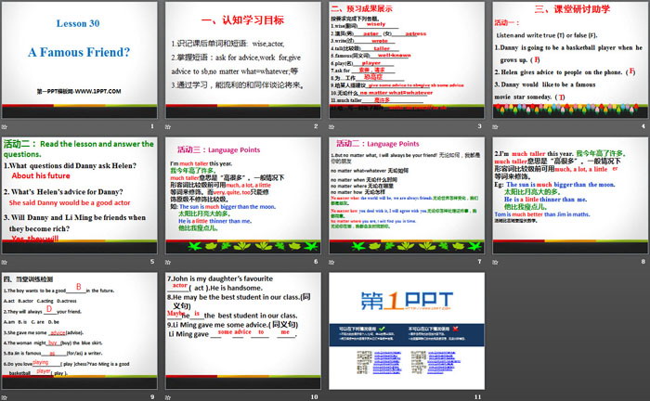The image size is (650, 401).
Task: Select slide 10 with John fill-in exercises
Action: pos(242,331)
